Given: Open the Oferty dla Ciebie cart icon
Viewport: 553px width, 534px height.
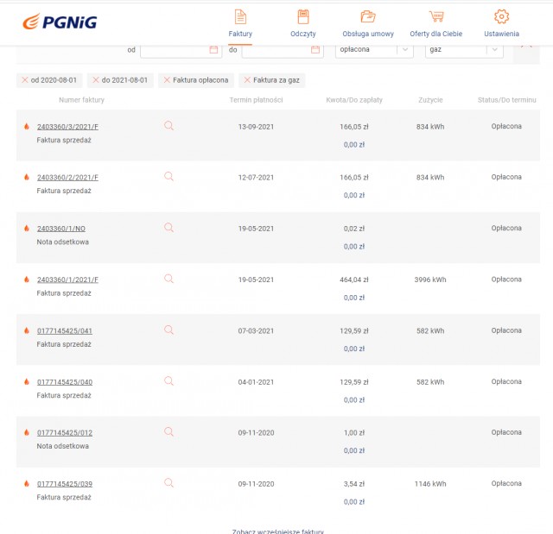Looking at the screenshot, I should pyautogui.click(x=436, y=17).
